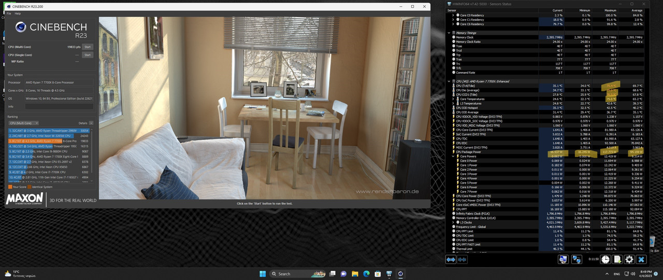Select the Threadripper 2990WX ranking row
The height and width of the screenshot is (280, 663).
pyautogui.click(x=49, y=131)
